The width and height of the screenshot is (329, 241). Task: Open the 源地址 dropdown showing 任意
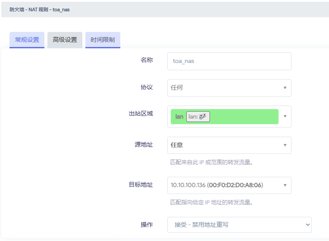[224, 145]
